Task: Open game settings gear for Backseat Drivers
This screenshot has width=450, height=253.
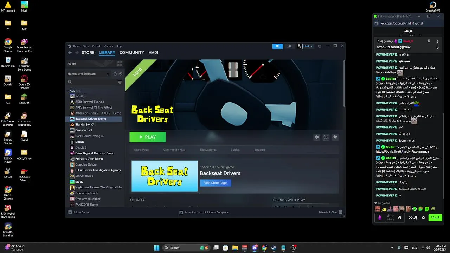Action: 317,137
